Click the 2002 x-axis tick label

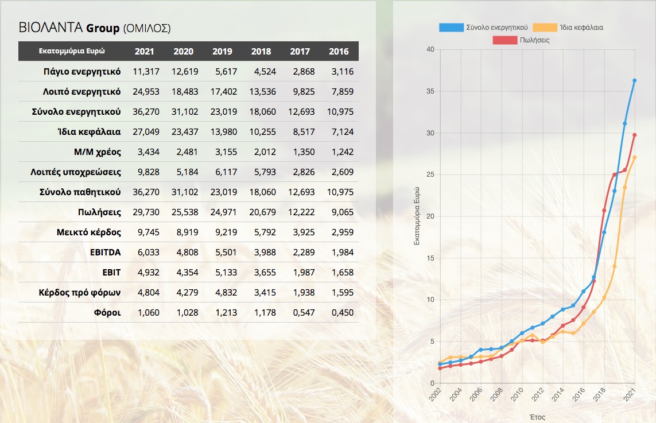(436, 394)
